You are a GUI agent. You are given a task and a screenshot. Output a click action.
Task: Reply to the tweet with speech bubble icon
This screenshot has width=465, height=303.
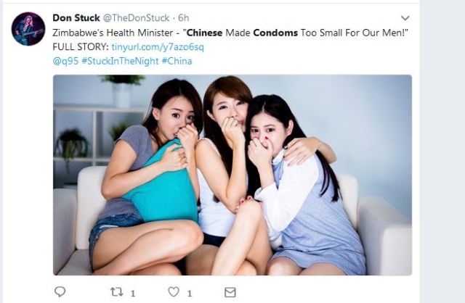point(60,291)
